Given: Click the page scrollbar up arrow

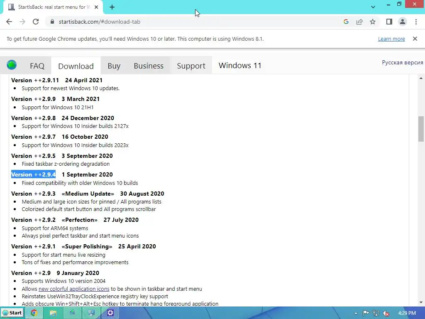Looking at the screenshot, I should [421, 78].
